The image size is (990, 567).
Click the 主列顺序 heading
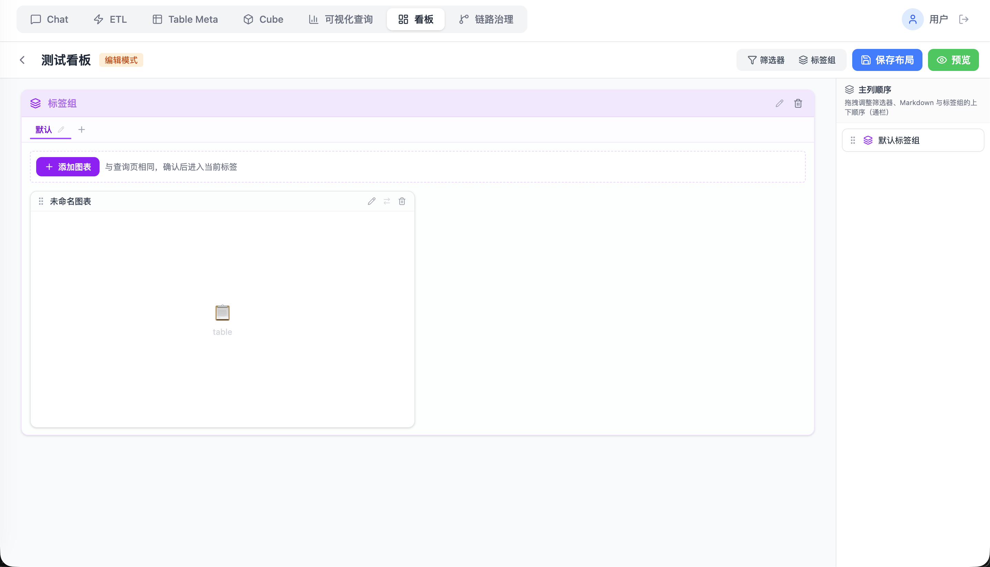click(x=875, y=90)
